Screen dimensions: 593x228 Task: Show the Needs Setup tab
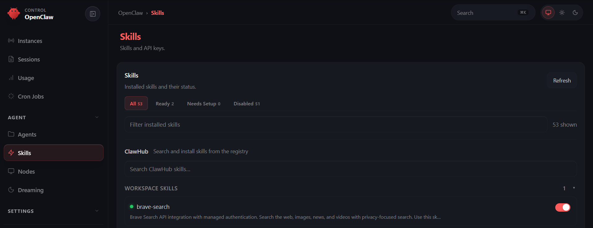point(204,103)
